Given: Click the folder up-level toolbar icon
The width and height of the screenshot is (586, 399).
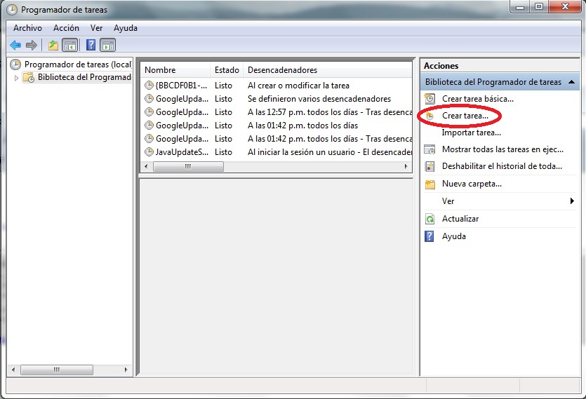Looking at the screenshot, I should [53, 46].
